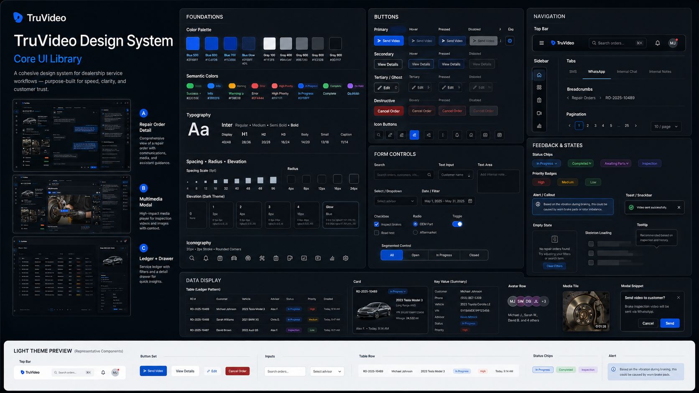Open Select advisor dropdown in Light Theme
This screenshot has height=393, width=699.
[327, 371]
